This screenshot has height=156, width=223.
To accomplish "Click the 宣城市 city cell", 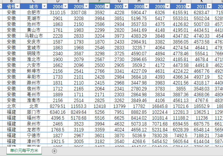I will 34,47.
